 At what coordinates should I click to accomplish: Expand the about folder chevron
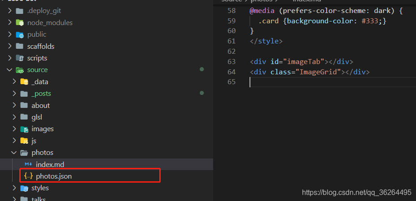(14, 105)
